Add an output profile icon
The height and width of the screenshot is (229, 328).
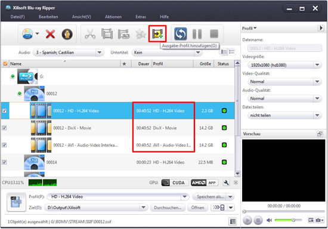tap(157, 33)
